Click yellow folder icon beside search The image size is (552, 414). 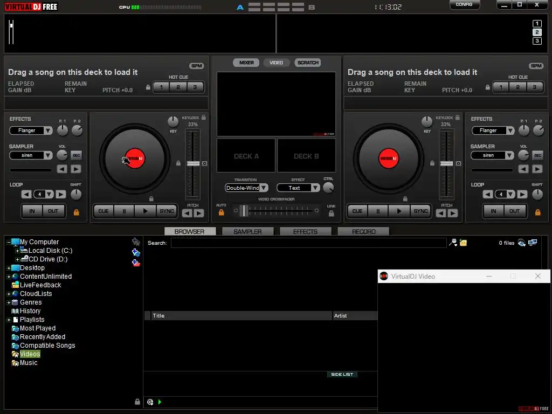click(463, 243)
